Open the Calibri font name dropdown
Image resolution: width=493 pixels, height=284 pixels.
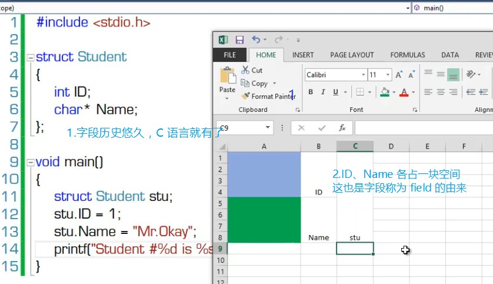tap(363, 75)
